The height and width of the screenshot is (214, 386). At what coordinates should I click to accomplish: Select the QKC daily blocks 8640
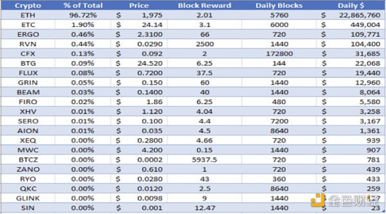[279, 189]
